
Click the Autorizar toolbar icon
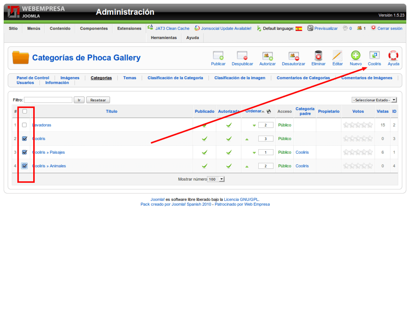(x=267, y=55)
